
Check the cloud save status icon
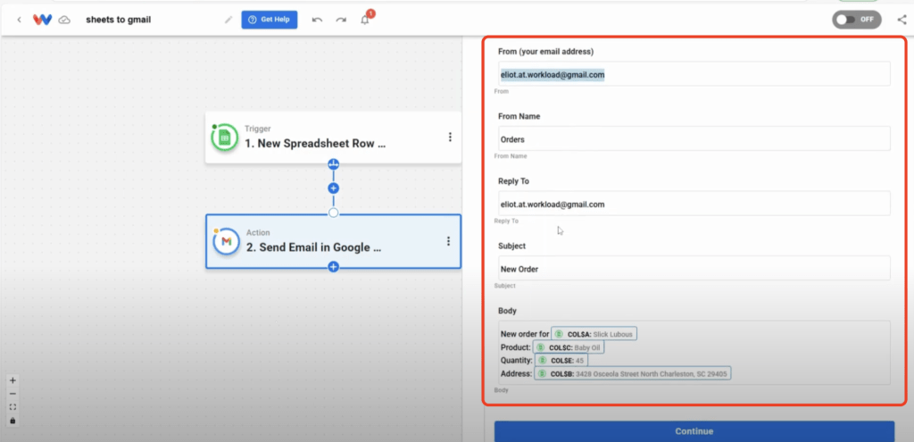(64, 20)
